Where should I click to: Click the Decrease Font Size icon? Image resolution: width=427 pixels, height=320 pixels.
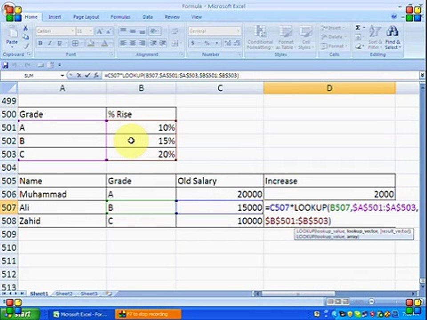tap(109, 31)
